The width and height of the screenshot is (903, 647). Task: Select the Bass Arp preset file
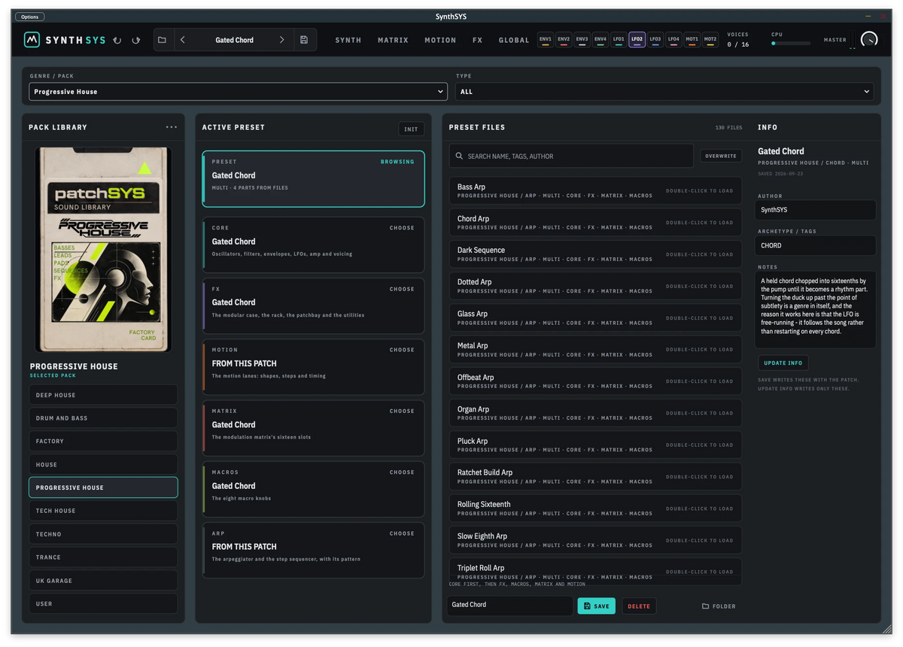tap(595, 191)
